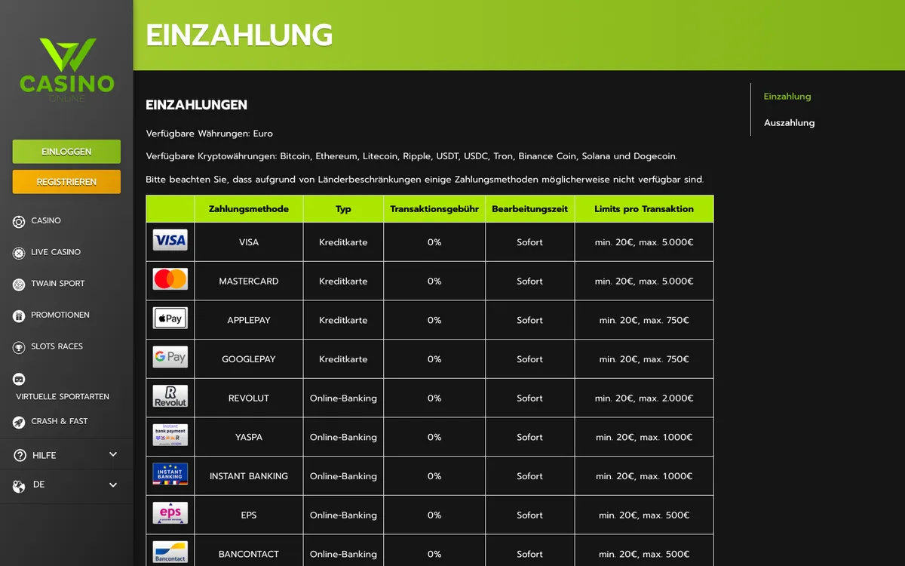905x566 pixels.
Task: Click the GooglePay Kreditkarte type cell
Action: tap(343, 359)
